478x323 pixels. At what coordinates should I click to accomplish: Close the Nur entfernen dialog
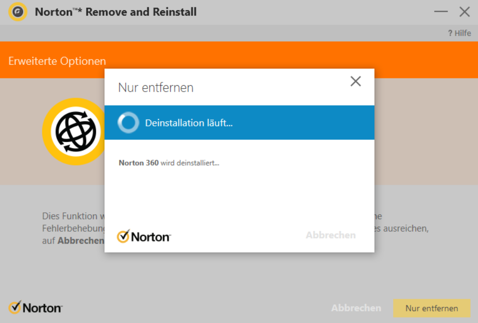click(x=355, y=81)
